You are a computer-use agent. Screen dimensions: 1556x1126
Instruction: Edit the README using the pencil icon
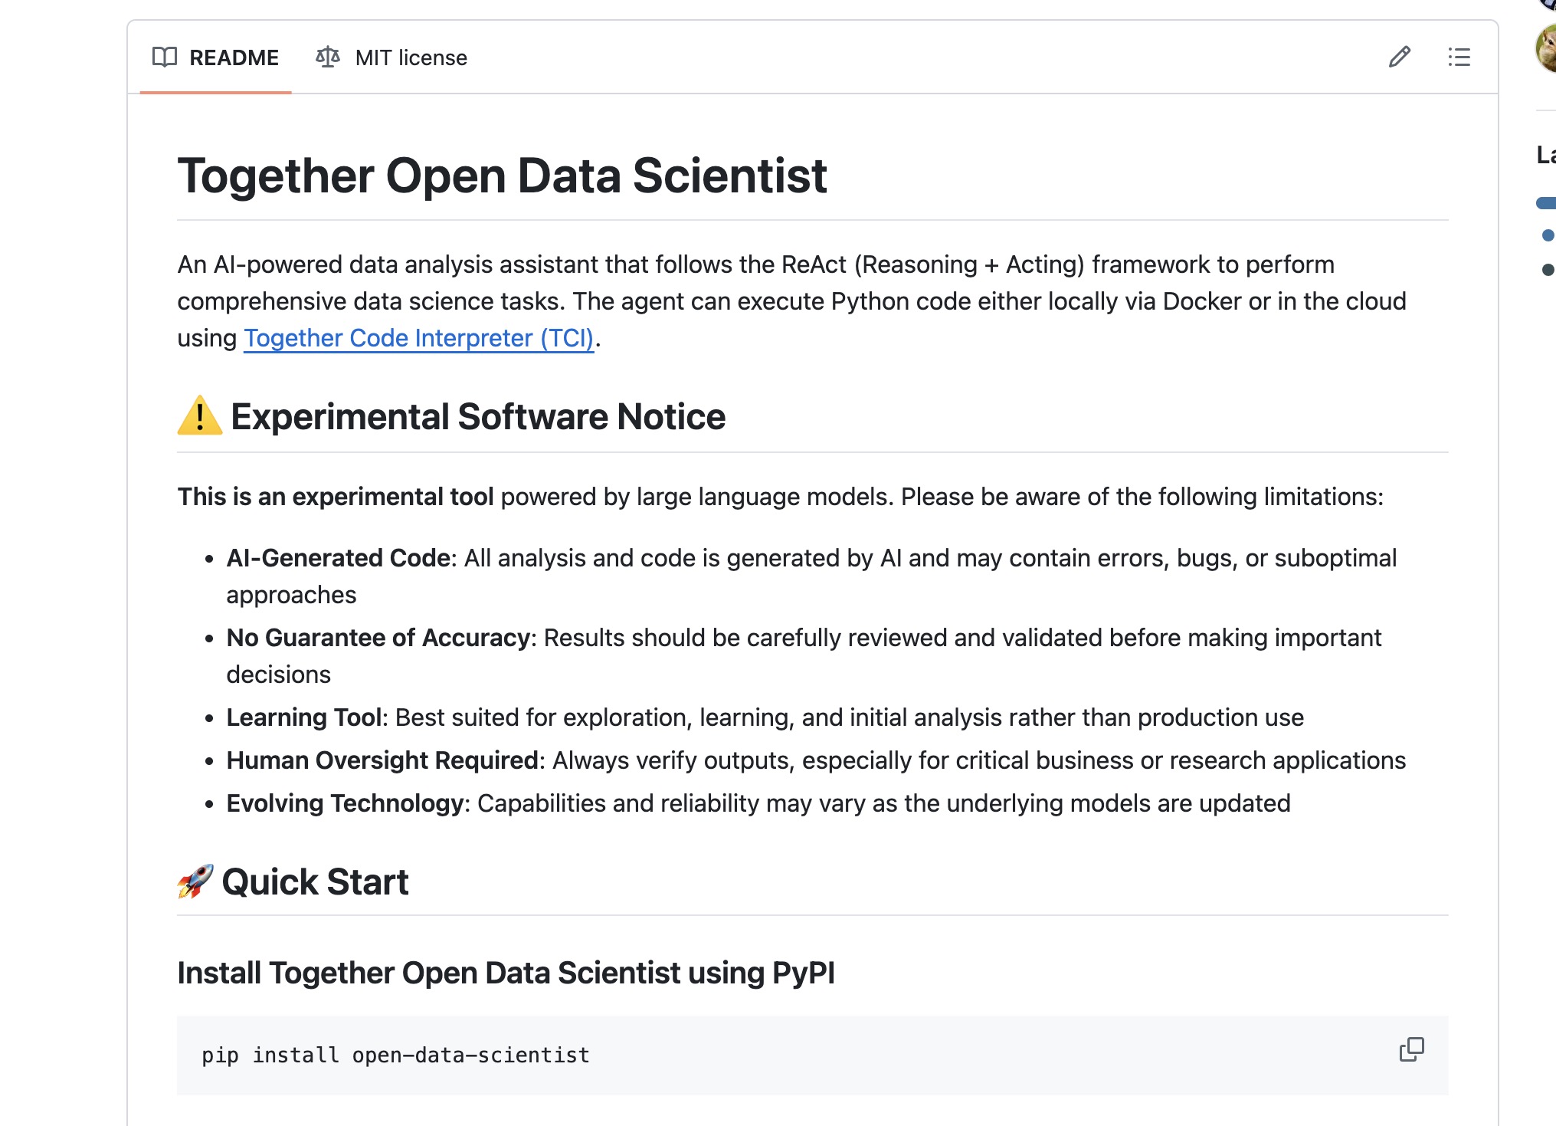click(x=1399, y=57)
